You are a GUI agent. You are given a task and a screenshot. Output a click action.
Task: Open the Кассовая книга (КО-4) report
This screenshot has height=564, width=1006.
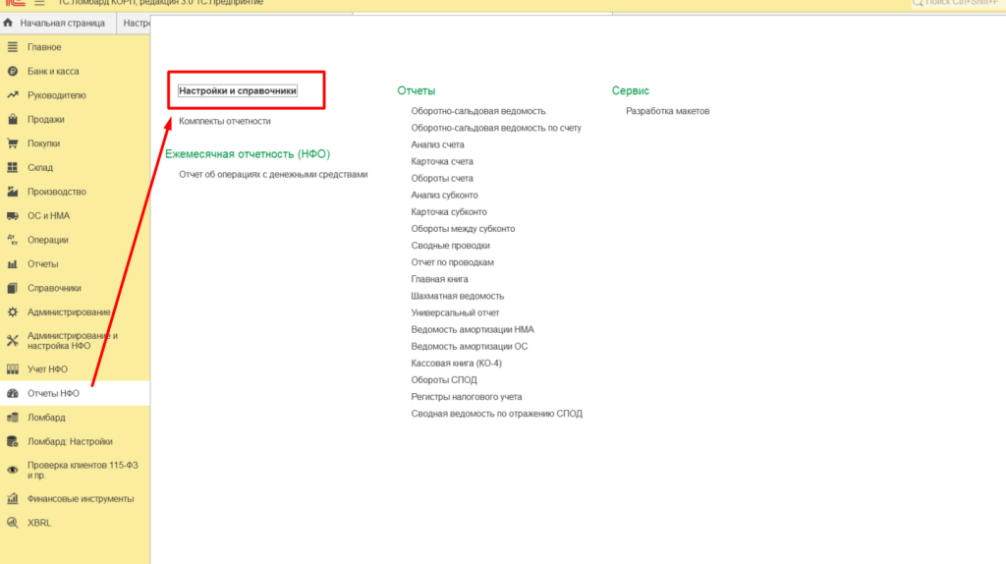(456, 364)
